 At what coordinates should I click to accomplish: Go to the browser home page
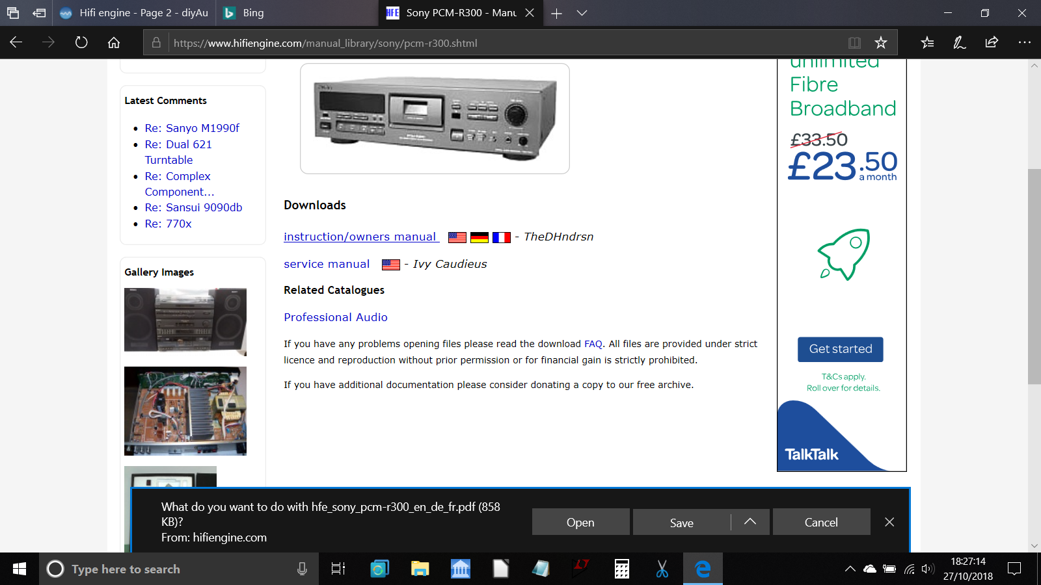click(114, 43)
